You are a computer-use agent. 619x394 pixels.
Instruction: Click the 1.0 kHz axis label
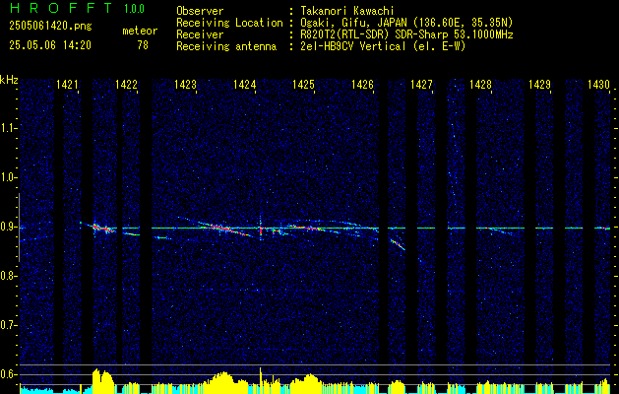pos(7,177)
